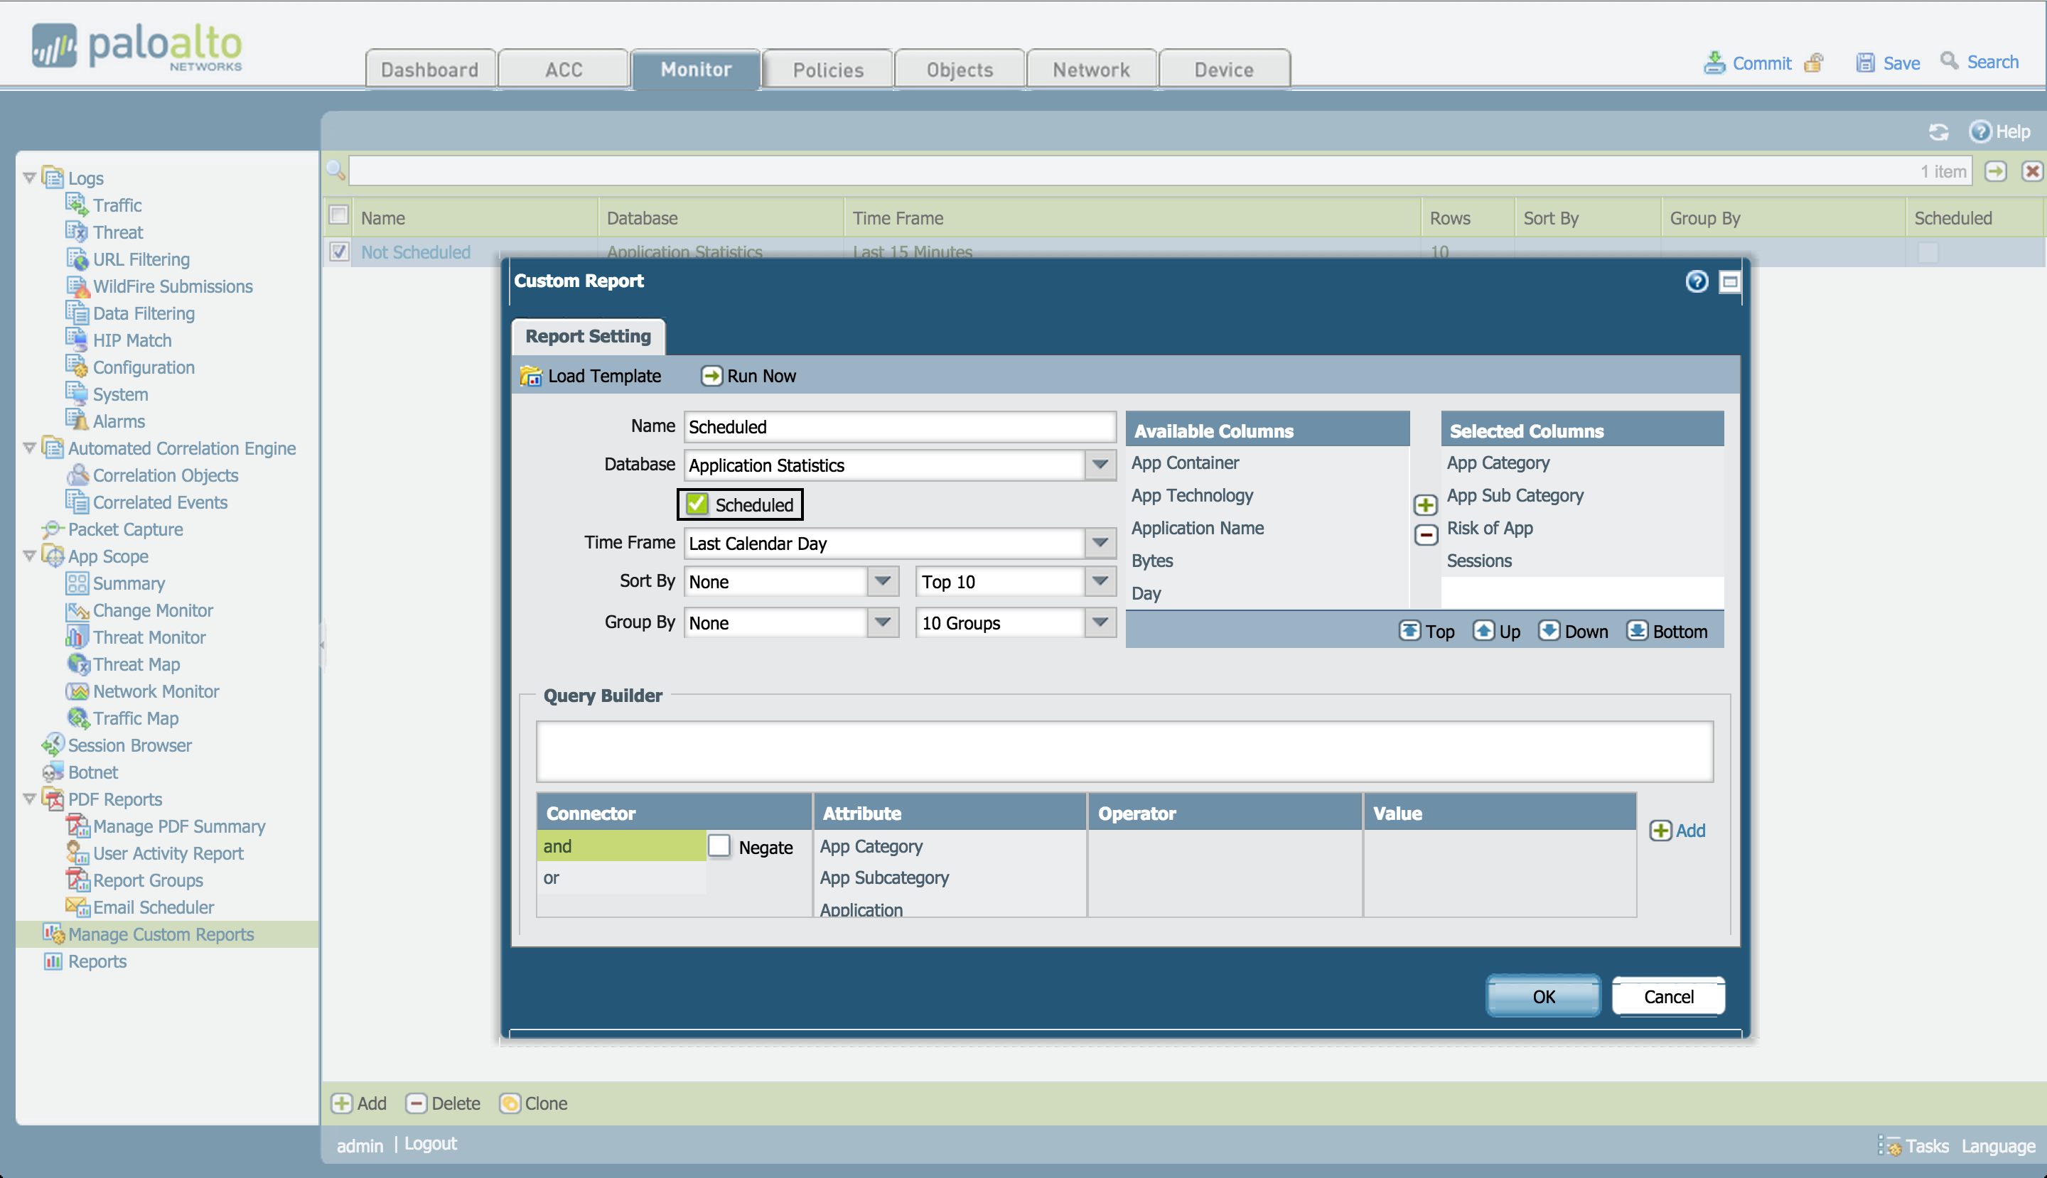Click the Custom Report help icon
The width and height of the screenshot is (2047, 1178).
(1697, 281)
